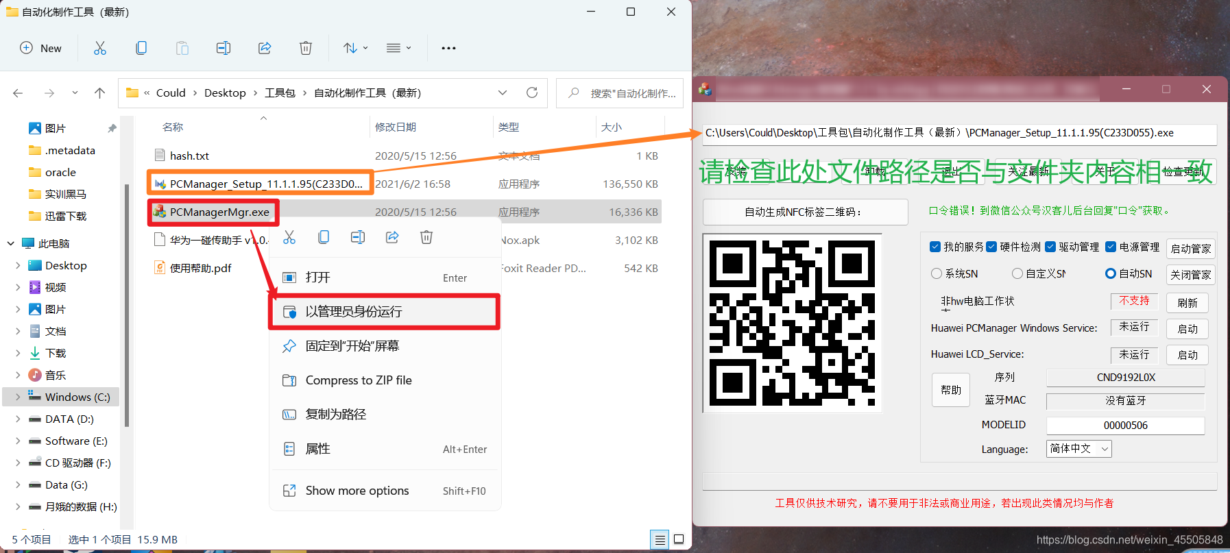Screen dimensions: 1230x553
Task: Toggle the 驱动管理 checkbox
Action: [x=1050, y=247]
